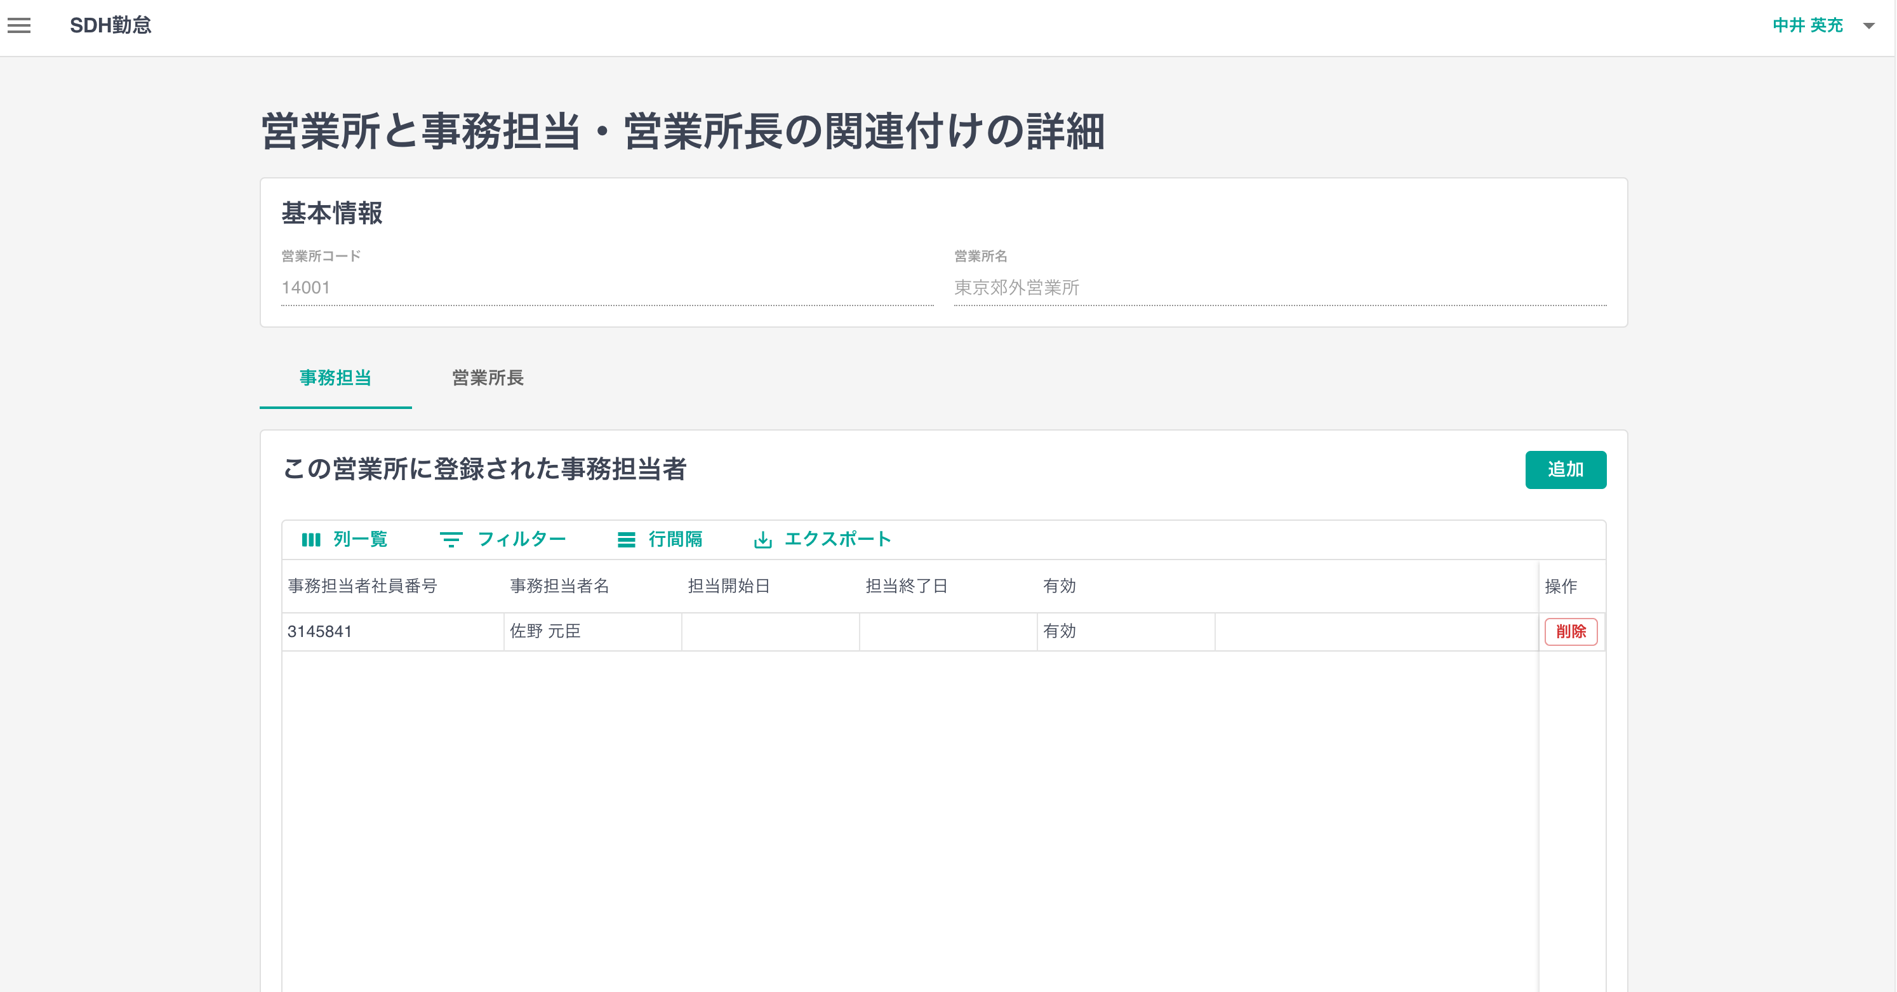Click the filter icon in toolbar
Image resolution: width=1897 pixels, height=992 pixels.
click(451, 540)
